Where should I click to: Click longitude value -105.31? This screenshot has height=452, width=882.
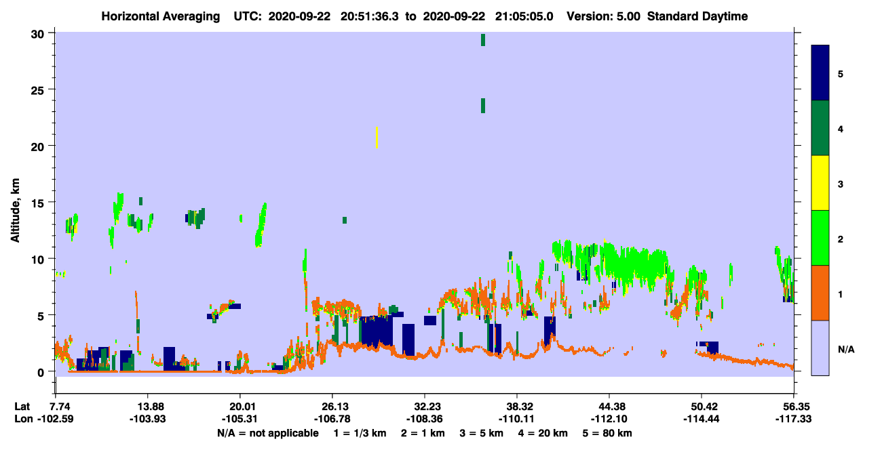pos(239,419)
